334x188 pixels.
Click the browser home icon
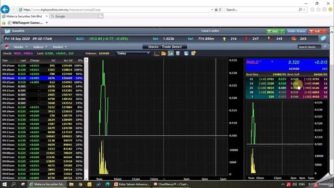(x=312, y=9)
